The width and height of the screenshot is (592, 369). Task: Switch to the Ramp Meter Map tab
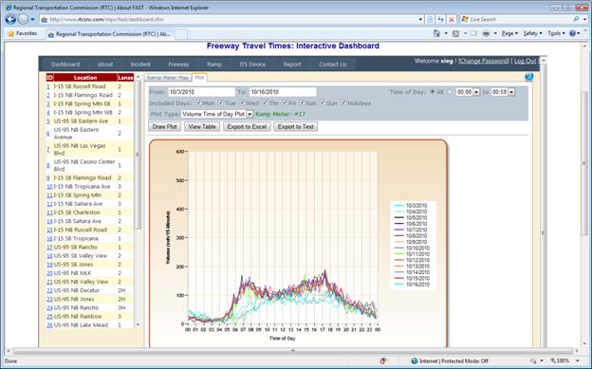[168, 78]
